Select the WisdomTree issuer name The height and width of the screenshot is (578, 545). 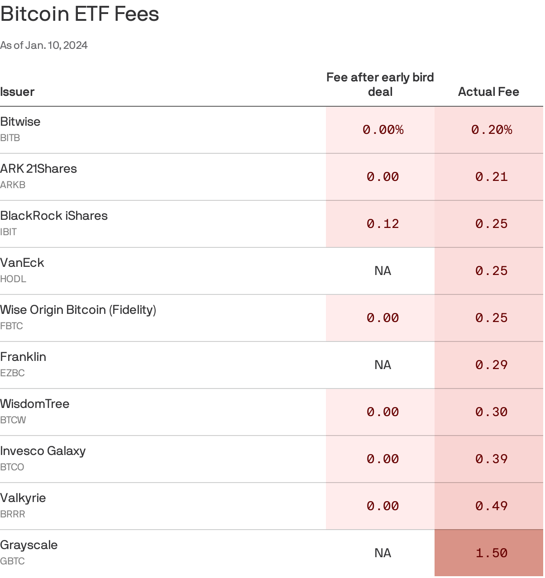tap(35, 404)
